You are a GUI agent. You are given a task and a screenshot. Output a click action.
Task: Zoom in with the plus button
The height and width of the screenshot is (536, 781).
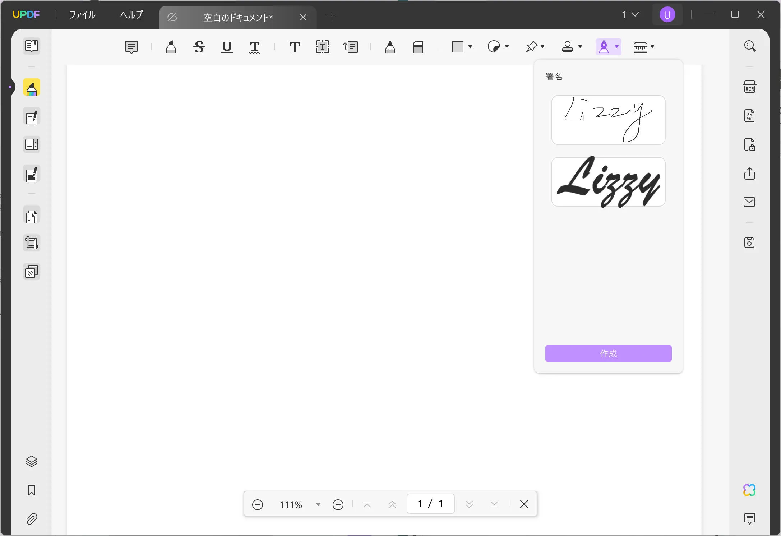[338, 504]
